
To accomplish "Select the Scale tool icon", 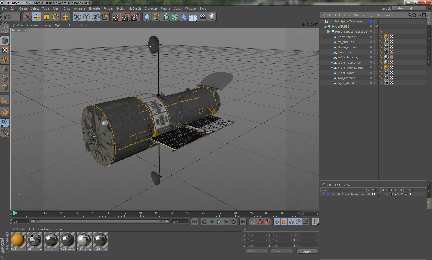I will [x=46, y=17].
